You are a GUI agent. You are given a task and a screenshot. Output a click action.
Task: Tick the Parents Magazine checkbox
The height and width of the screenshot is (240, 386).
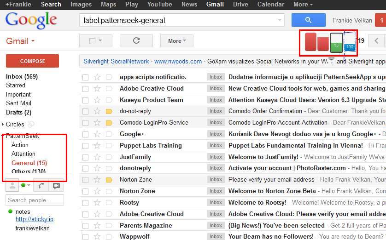tap(85, 226)
